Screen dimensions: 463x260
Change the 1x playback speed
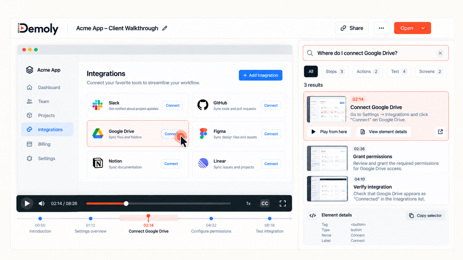(x=248, y=204)
